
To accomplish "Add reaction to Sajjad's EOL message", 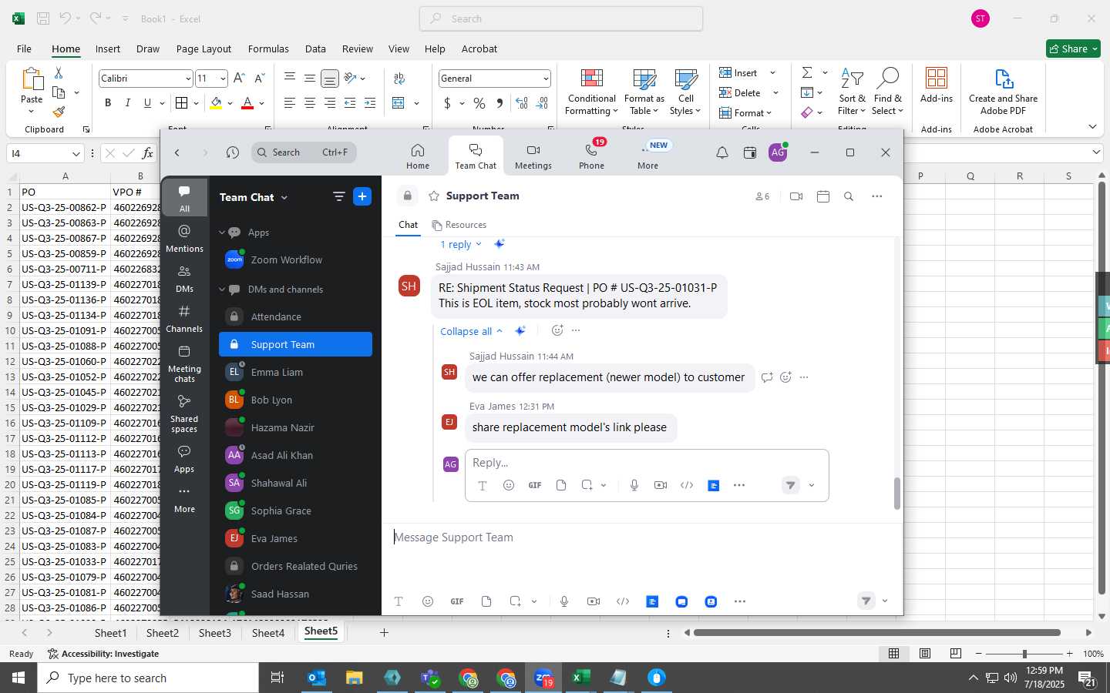I will pyautogui.click(x=557, y=330).
